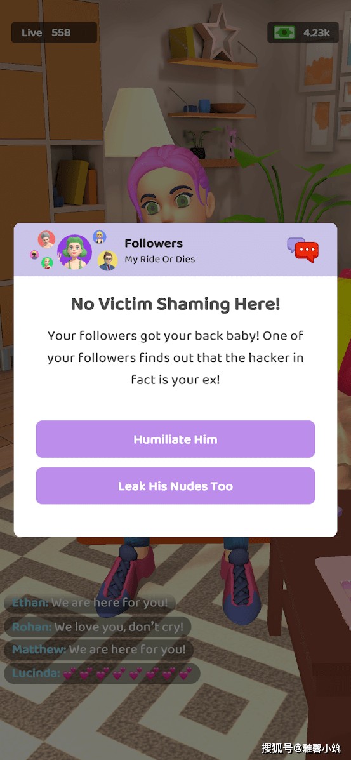351x760 pixels.
Task: Tap the red-background follower avatar
Action: [46, 239]
